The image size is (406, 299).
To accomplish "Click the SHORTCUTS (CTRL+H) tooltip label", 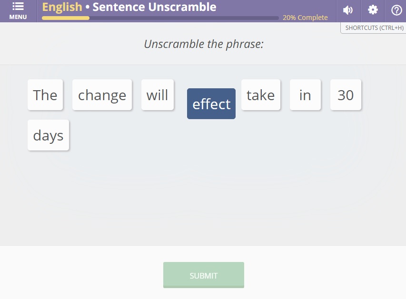I will coord(374,28).
